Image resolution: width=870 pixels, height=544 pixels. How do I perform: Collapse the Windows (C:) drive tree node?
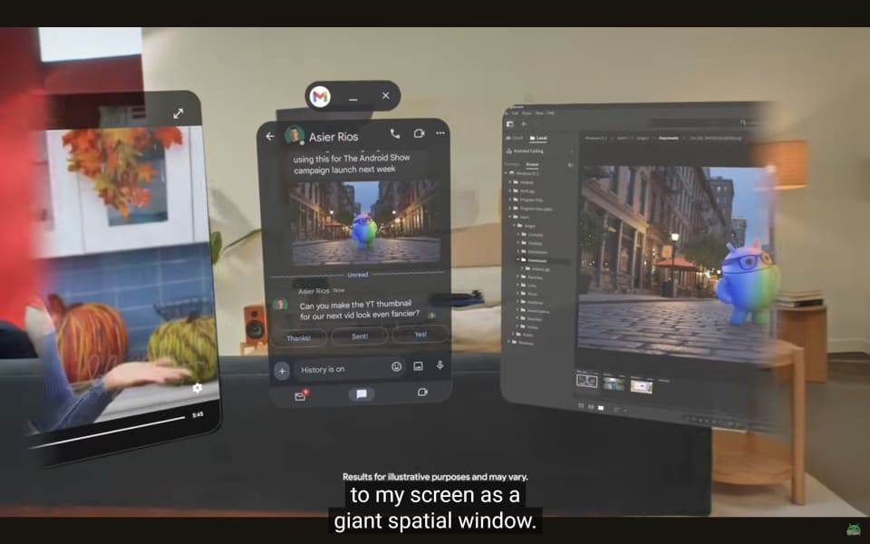(506, 172)
